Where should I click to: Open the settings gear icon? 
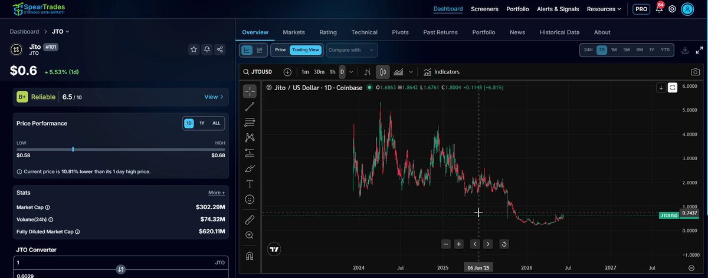[672, 9]
